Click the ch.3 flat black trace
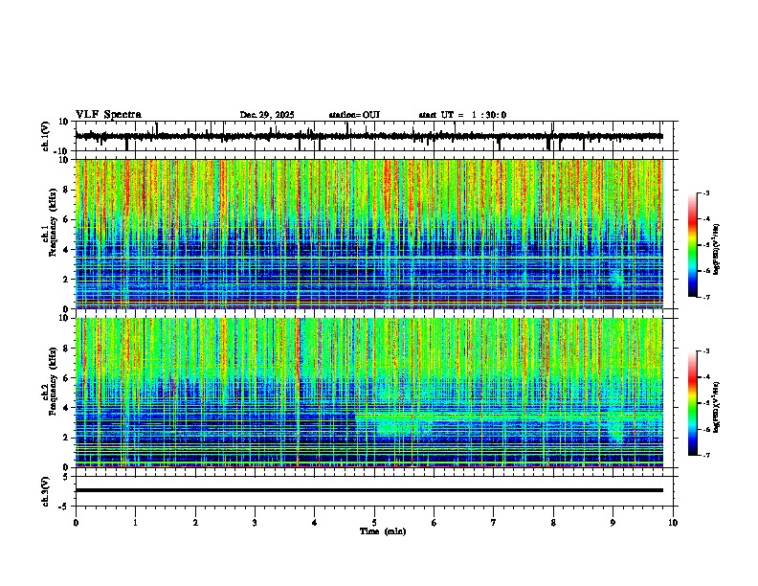The image size is (758, 586). pyautogui.click(x=368, y=490)
